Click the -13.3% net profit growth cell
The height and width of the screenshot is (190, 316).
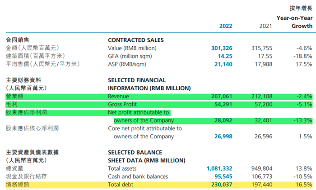click(x=302, y=120)
